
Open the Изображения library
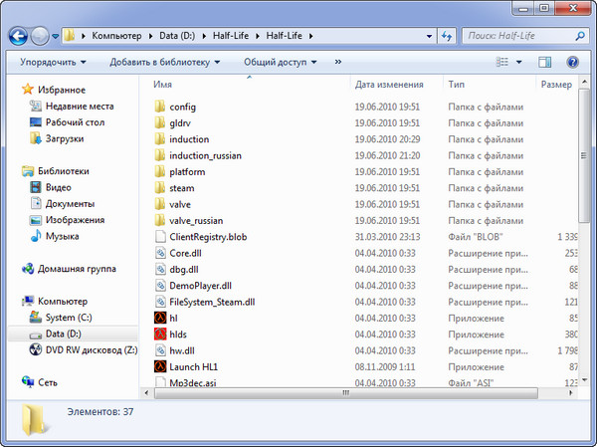tap(75, 220)
